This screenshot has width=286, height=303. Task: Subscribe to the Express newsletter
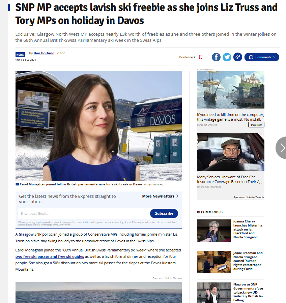(x=164, y=213)
